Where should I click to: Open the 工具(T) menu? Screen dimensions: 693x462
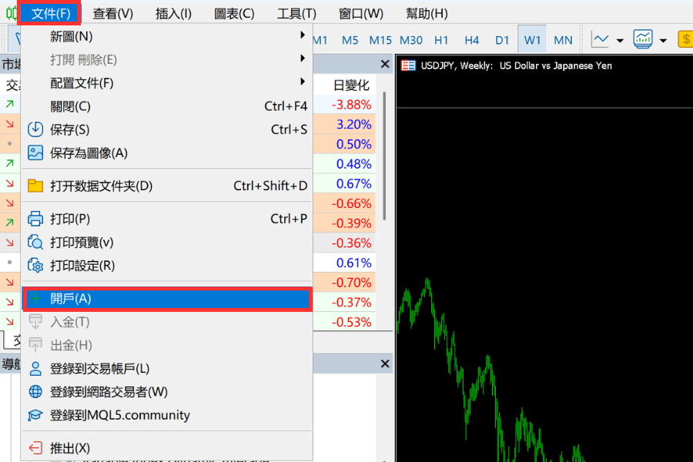pos(295,12)
